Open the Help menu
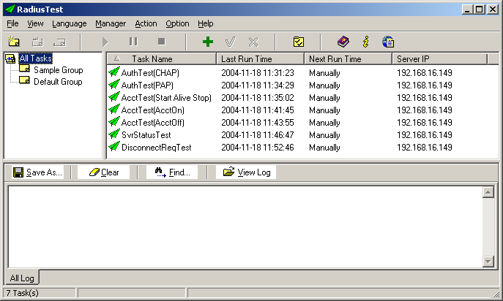Image resolution: width=503 pixels, height=301 pixels. tap(206, 23)
